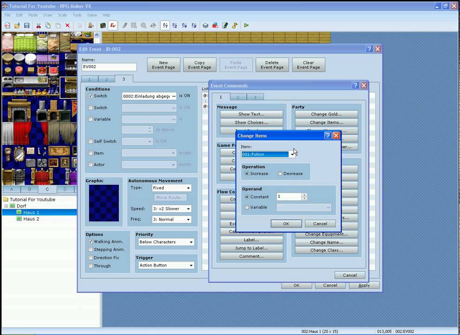Click the help icon in Edit Event title bar
This screenshot has height=335, width=460.
[x=369, y=49]
